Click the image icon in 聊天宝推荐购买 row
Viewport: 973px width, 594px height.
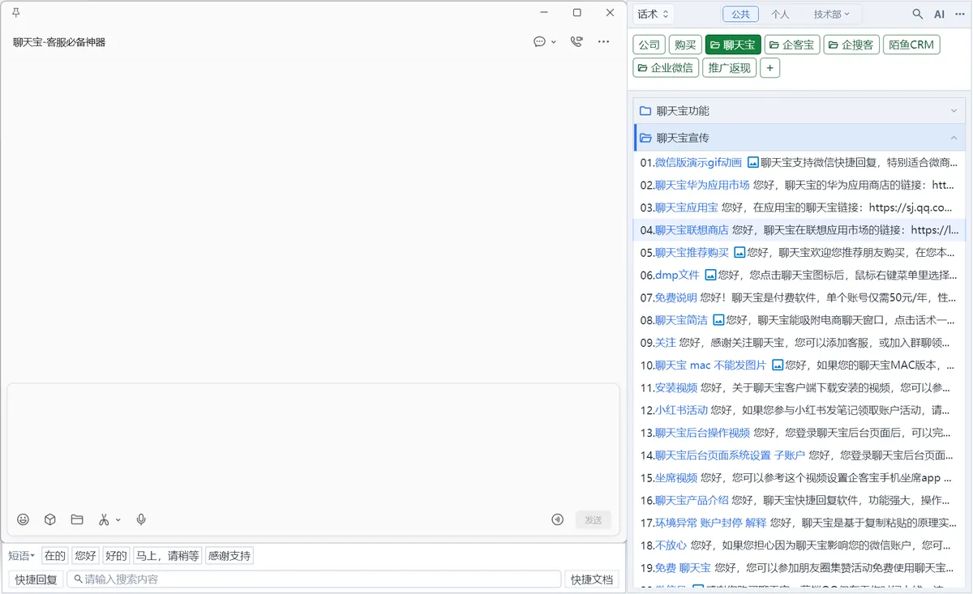pyautogui.click(x=739, y=252)
